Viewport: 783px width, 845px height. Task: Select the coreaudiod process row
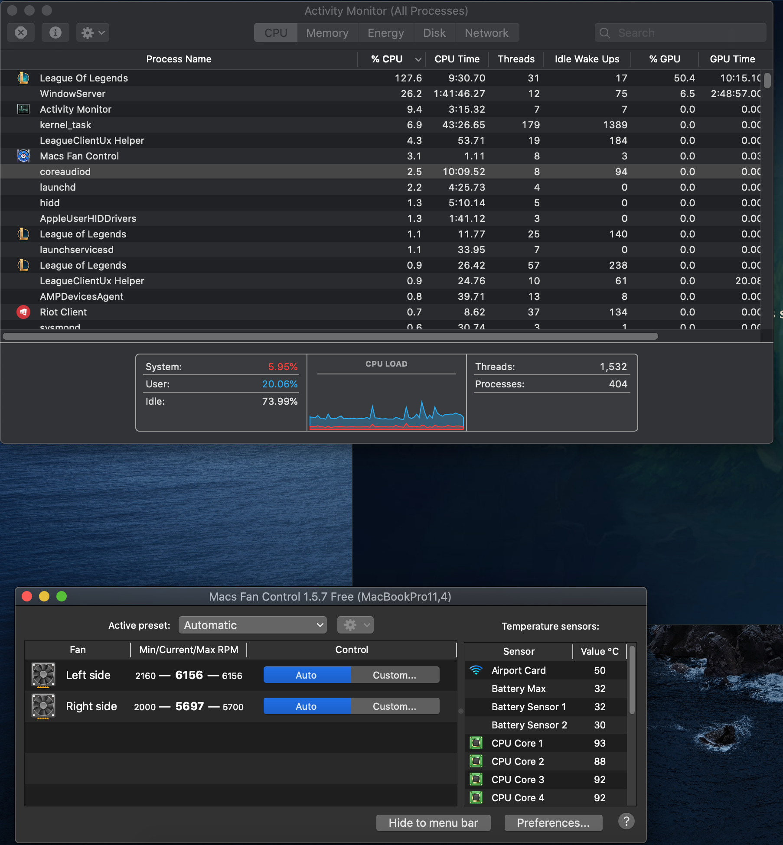coord(381,172)
